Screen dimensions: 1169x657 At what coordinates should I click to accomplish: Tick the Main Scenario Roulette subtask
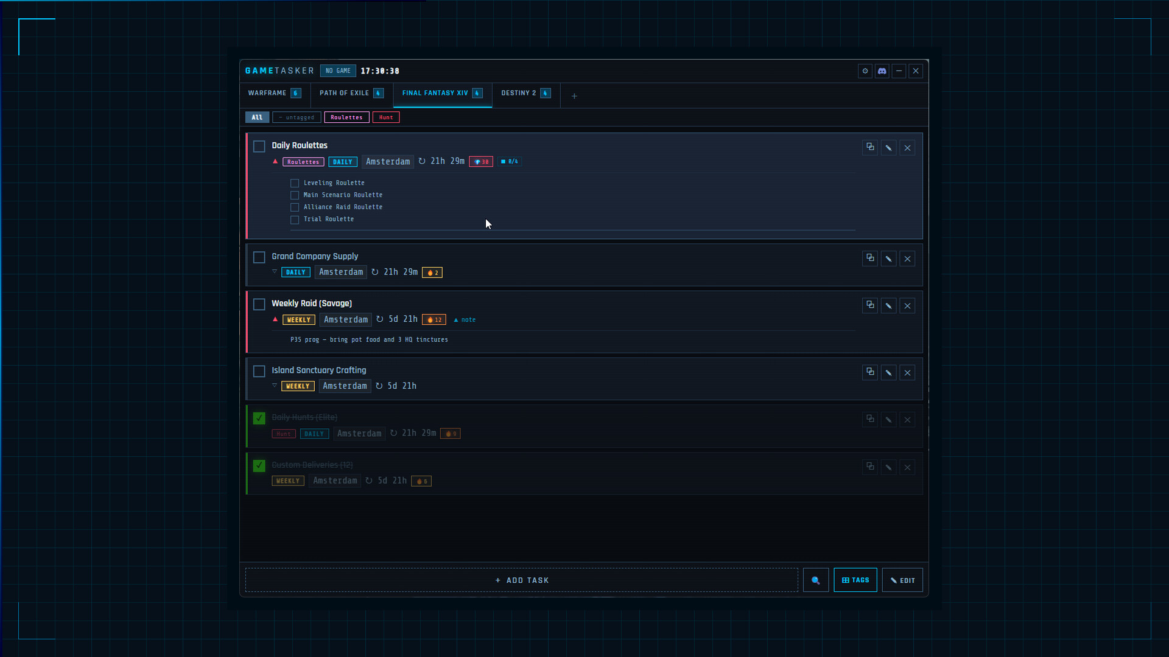point(295,195)
